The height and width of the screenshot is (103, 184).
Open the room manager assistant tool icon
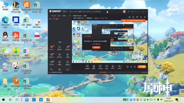click(60, 48)
